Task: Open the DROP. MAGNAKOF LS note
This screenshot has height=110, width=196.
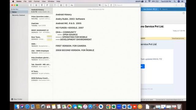Action: (41, 31)
